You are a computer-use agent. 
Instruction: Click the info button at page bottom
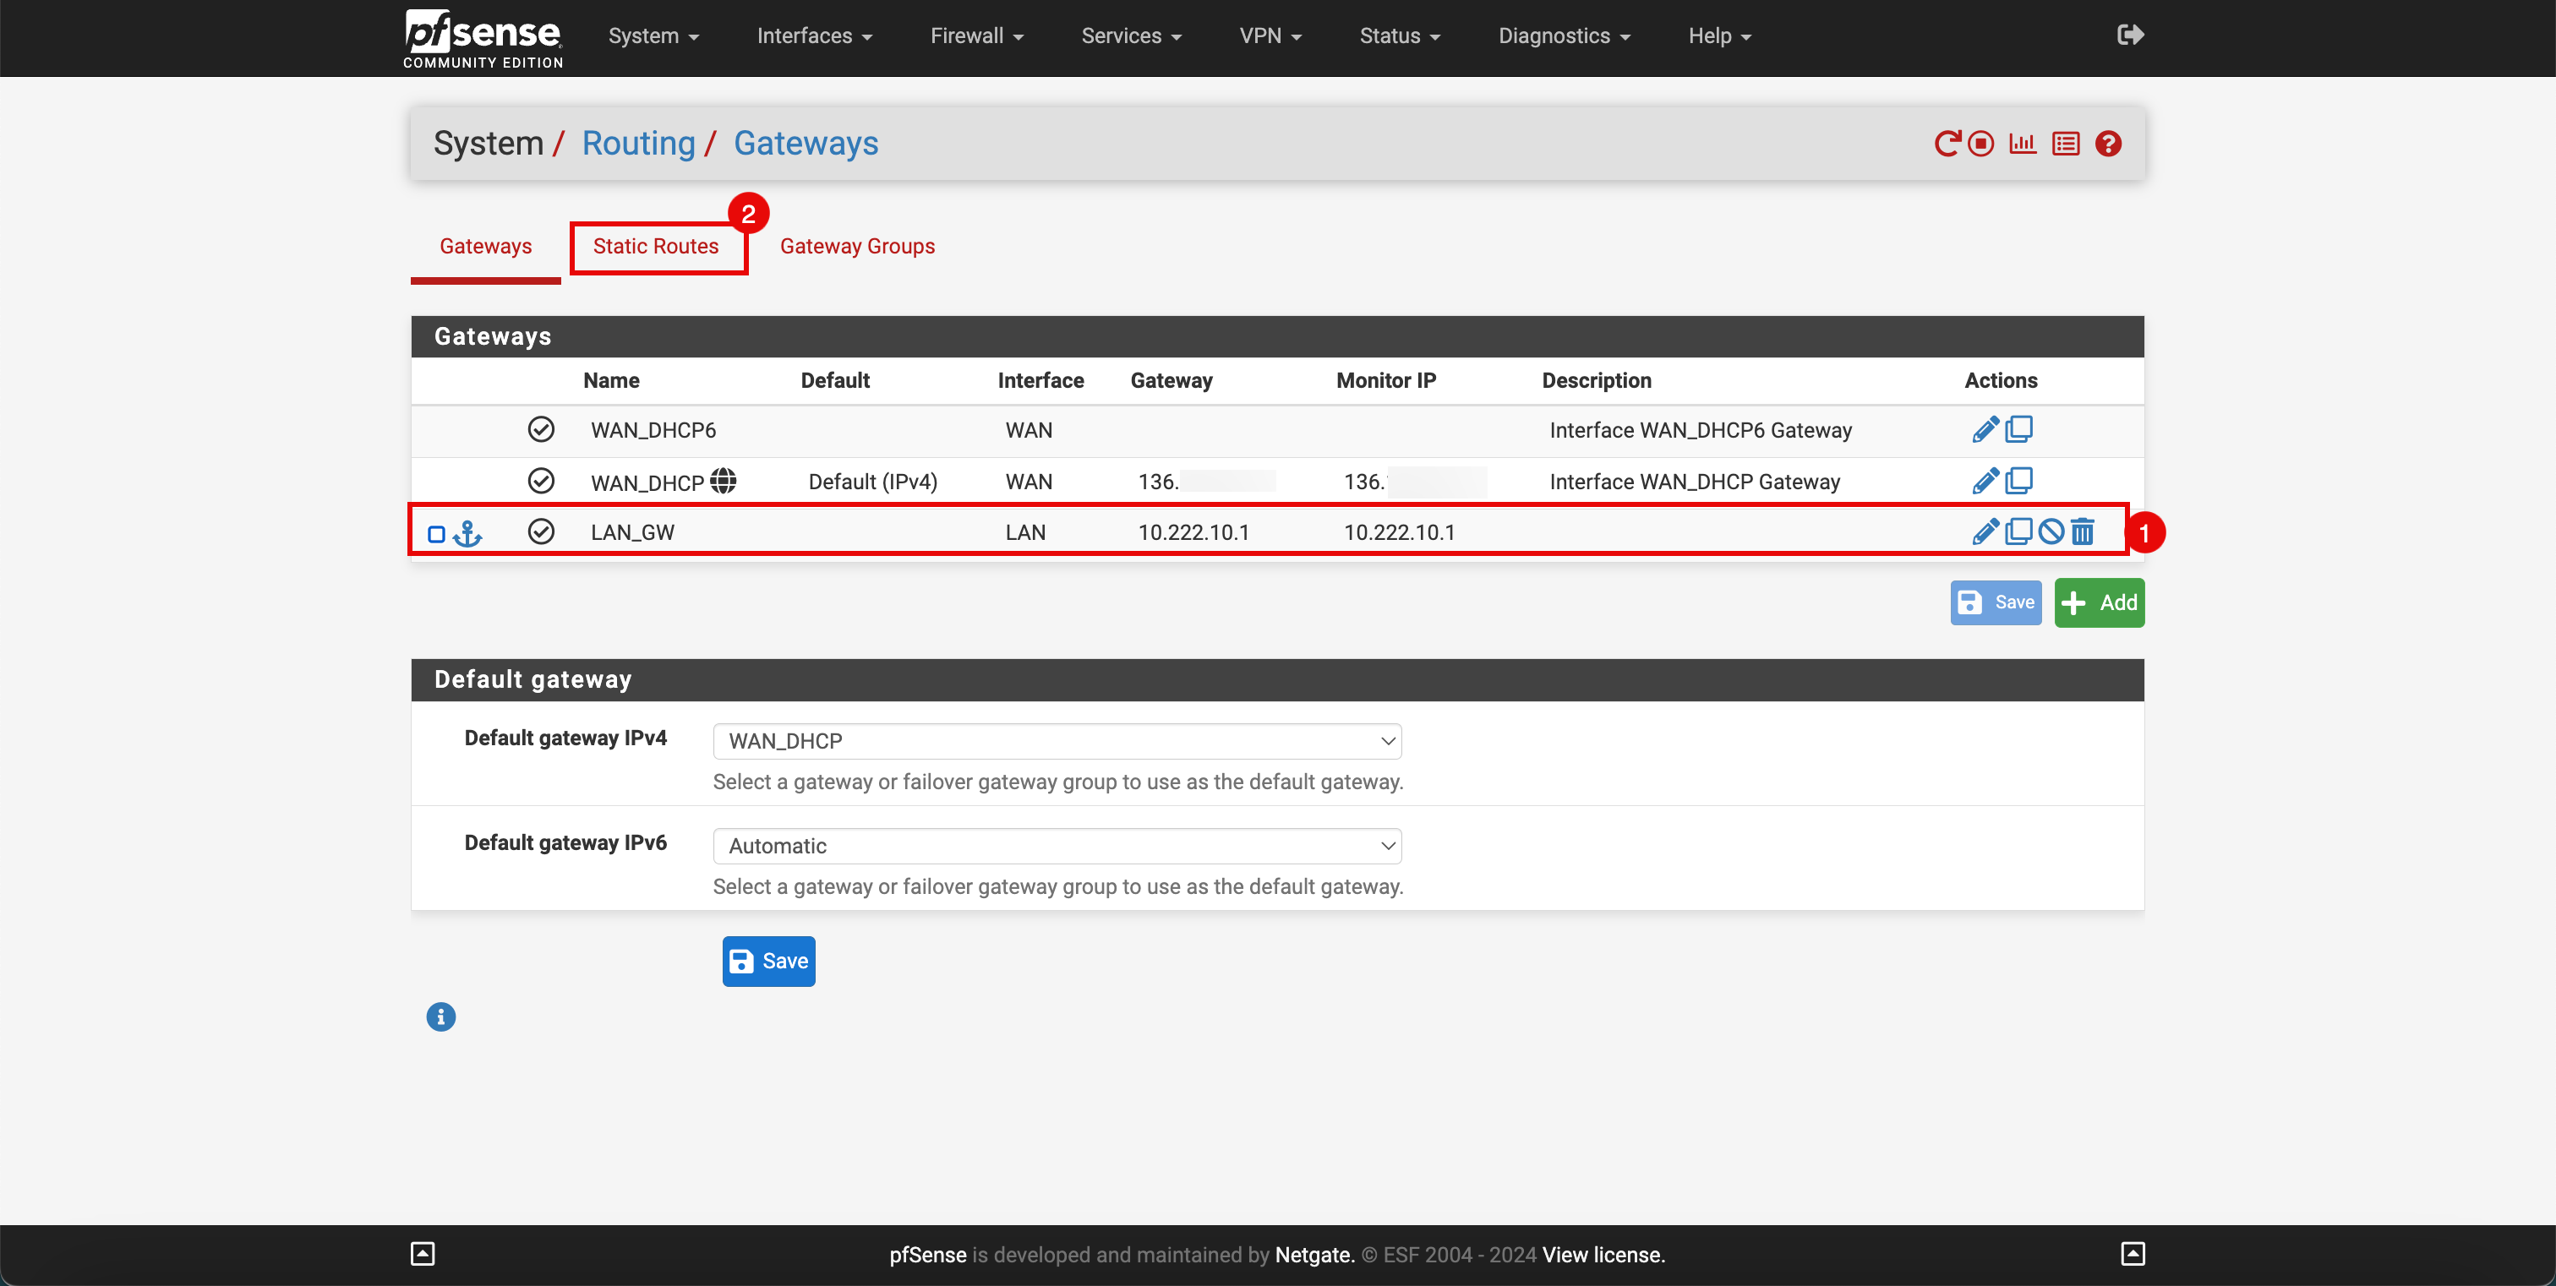tap(441, 1016)
